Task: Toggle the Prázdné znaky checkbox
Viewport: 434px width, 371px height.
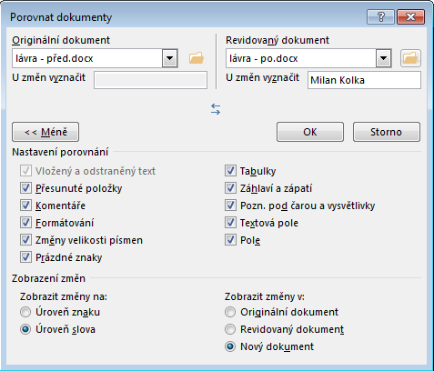Action: [x=25, y=257]
